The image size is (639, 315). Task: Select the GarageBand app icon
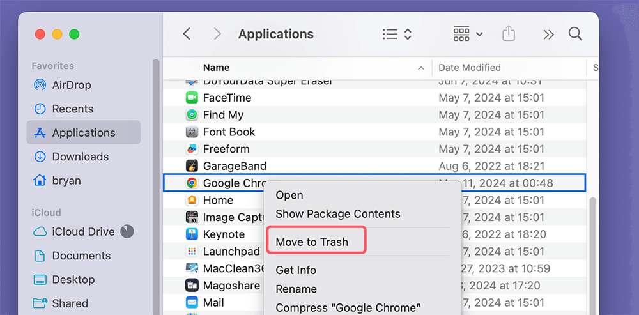(x=192, y=166)
